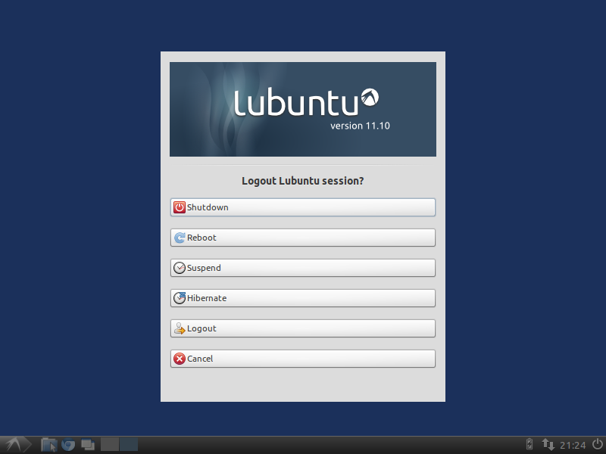Launch the file manager from the taskbar

[48, 445]
